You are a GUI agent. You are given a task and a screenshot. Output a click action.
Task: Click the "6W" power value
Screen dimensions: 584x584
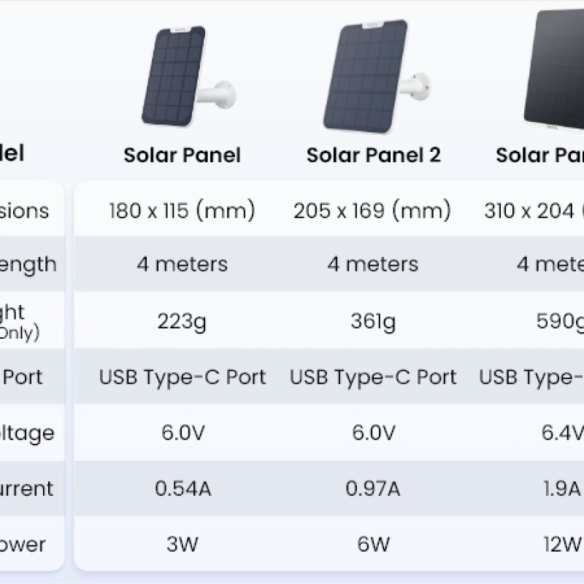point(373,544)
